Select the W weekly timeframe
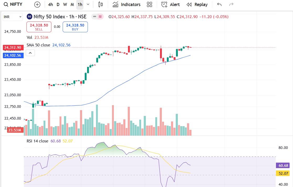The height and width of the screenshot is (187, 293). 65,4
